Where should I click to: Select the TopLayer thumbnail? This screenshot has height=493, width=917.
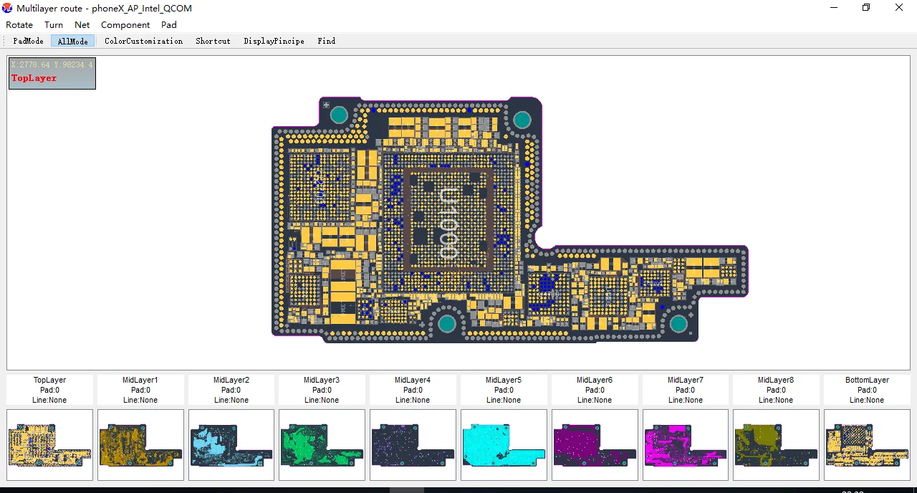pyautogui.click(x=49, y=444)
